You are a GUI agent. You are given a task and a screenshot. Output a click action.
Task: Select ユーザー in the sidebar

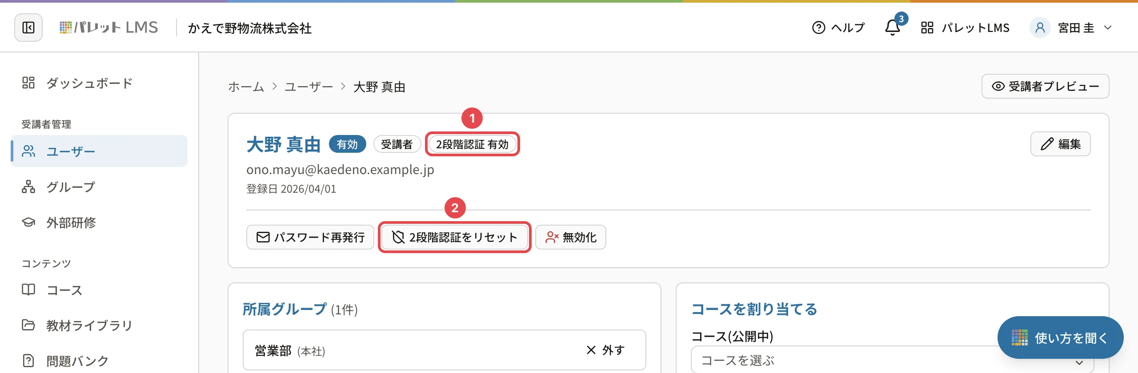99,151
